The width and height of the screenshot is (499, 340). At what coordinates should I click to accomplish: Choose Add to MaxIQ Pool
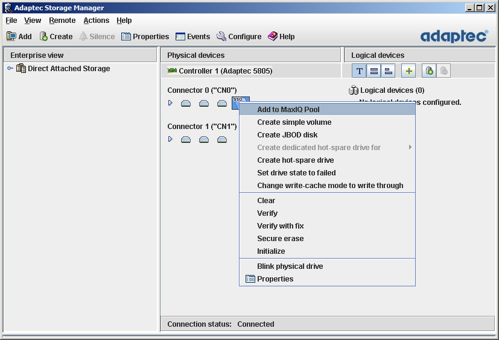[x=327, y=109]
